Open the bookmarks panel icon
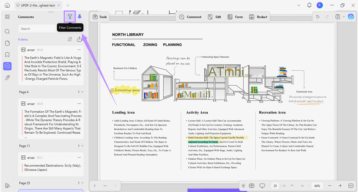Viewport: 358px width, 192px height. click(7, 55)
